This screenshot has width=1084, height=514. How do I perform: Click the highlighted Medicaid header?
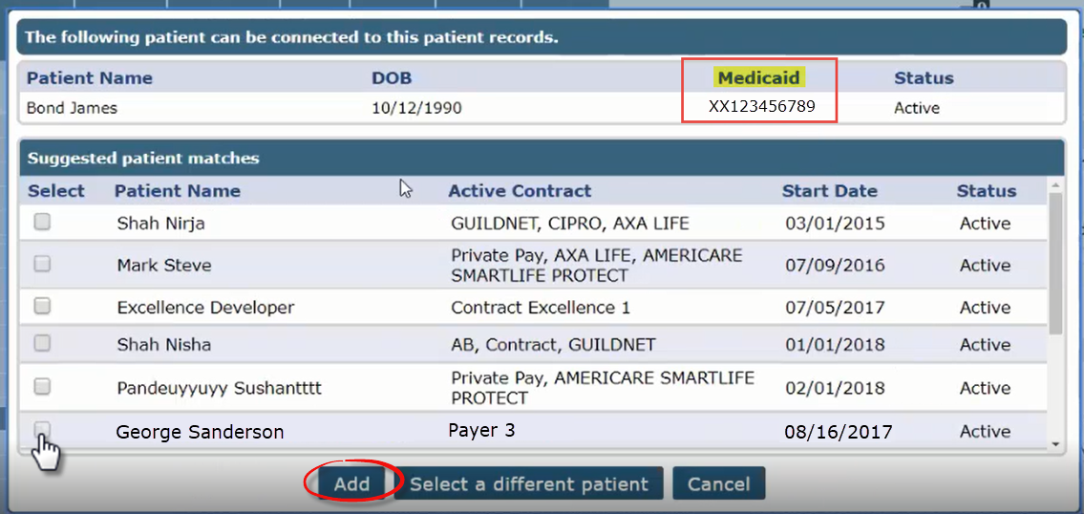(759, 77)
